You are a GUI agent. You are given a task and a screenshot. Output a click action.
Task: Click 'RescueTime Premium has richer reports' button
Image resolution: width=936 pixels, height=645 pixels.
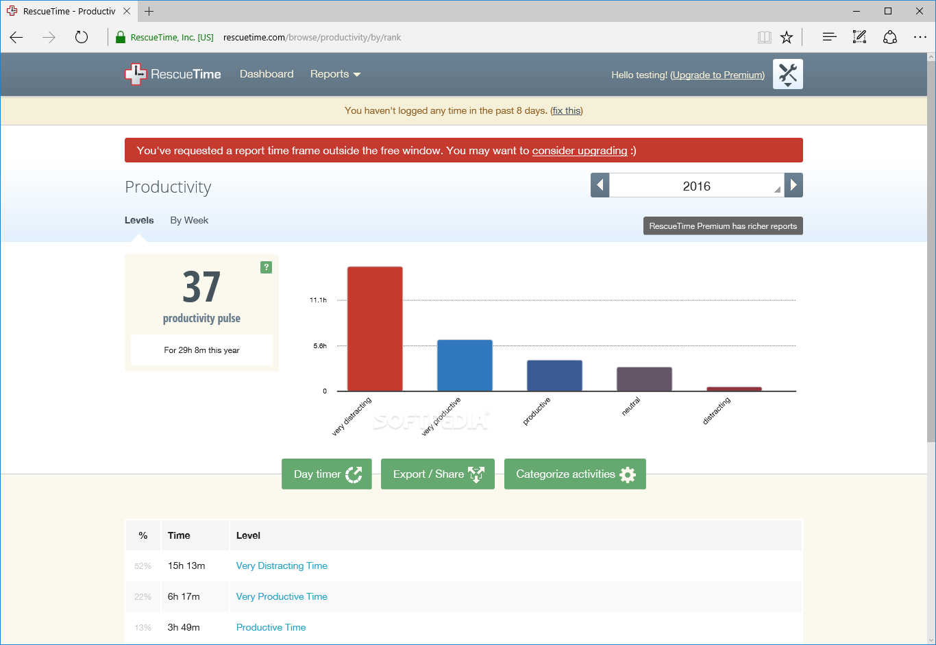[723, 226]
